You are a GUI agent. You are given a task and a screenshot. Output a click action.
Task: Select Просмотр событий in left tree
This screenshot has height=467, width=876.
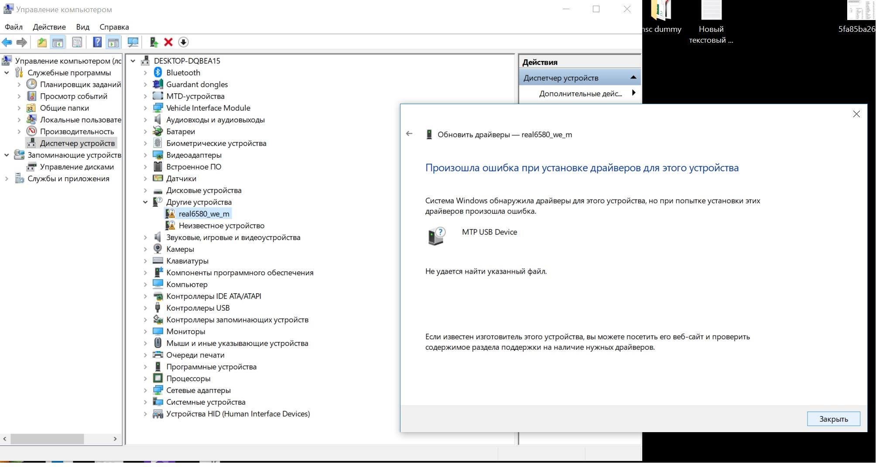[74, 96]
